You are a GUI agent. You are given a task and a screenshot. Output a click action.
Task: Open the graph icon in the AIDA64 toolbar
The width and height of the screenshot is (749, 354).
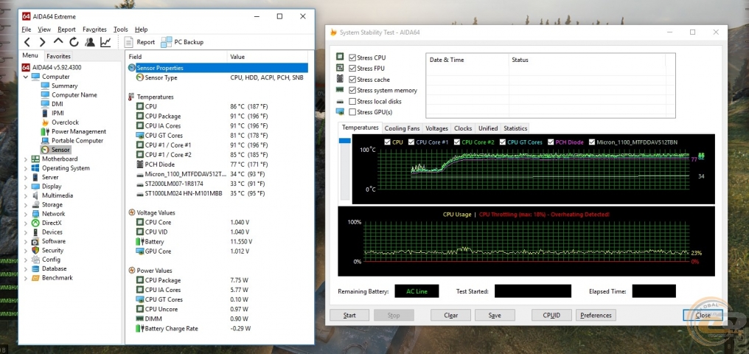click(105, 42)
